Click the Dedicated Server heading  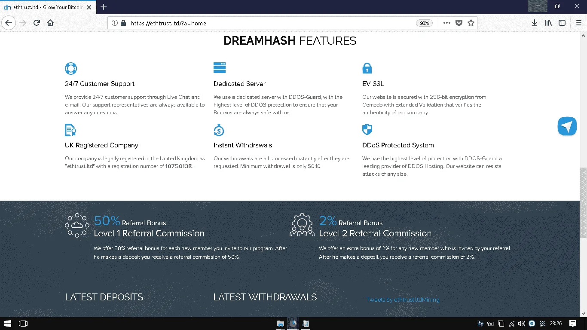[239, 84]
